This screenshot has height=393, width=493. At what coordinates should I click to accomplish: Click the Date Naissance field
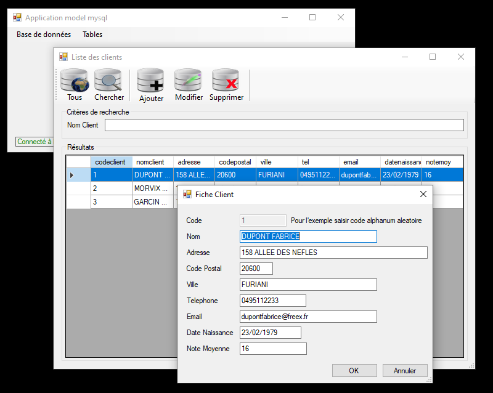[x=270, y=333]
